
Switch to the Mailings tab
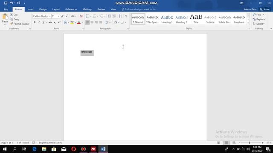[87, 9]
